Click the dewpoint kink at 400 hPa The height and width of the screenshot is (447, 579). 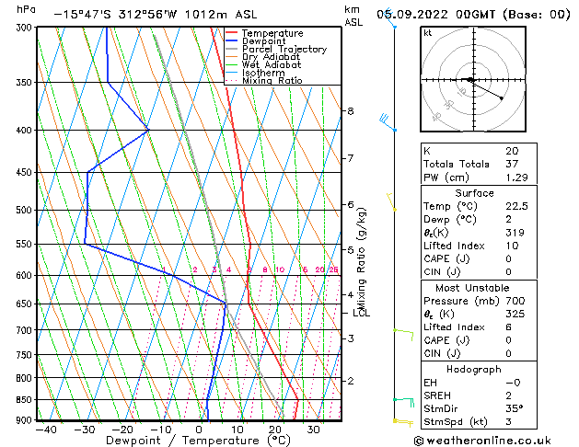(x=148, y=130)
